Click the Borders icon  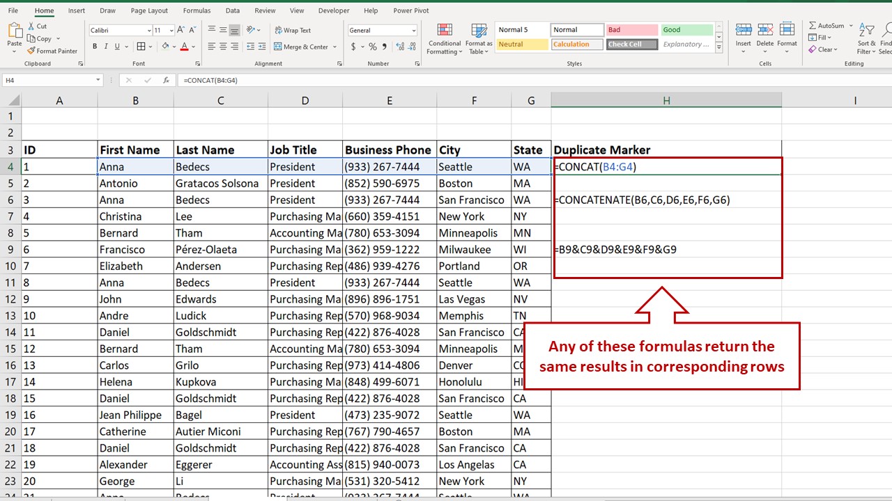[141, 47]
